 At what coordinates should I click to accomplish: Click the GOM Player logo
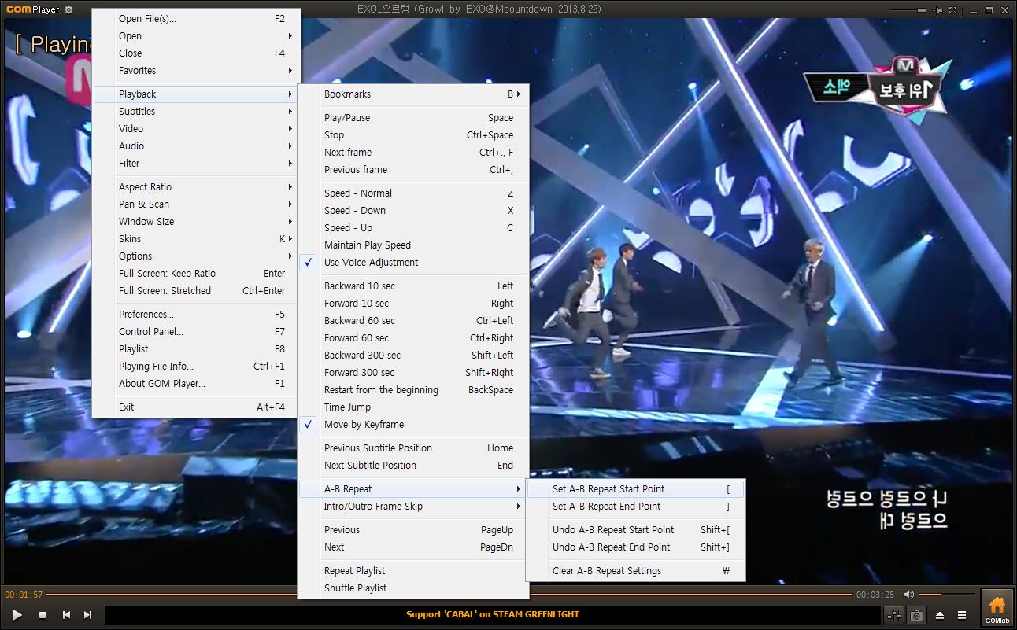32,9
